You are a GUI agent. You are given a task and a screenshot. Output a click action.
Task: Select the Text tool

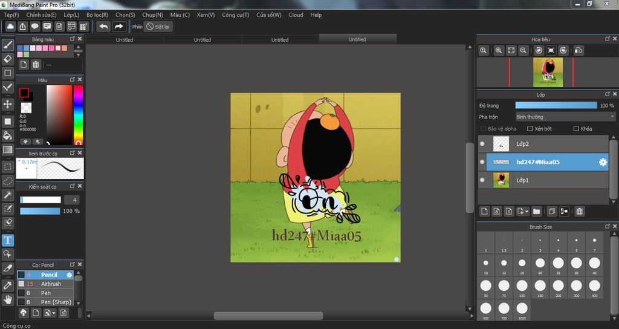[7, 240]
